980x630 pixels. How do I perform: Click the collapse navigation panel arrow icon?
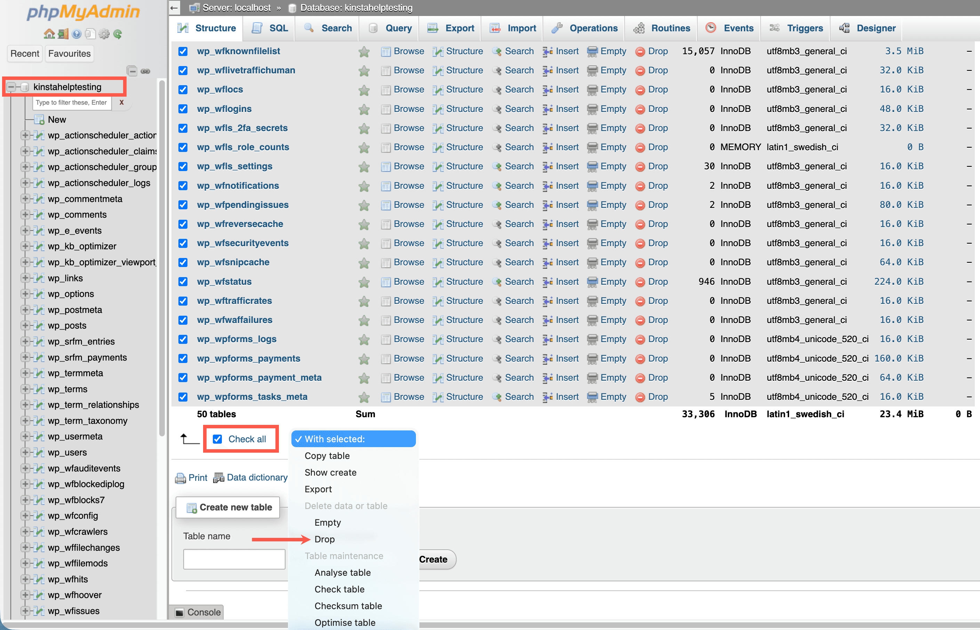174,8
